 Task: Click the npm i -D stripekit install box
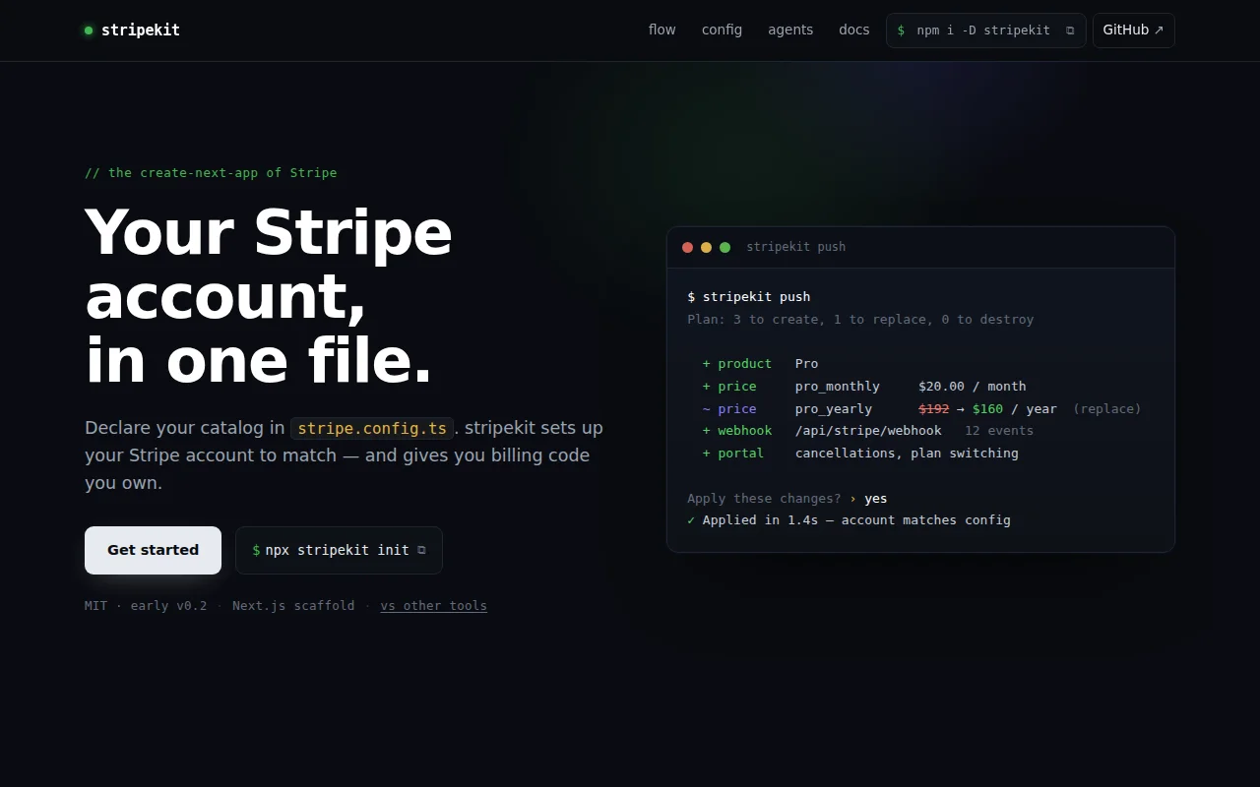coord(985,30)
